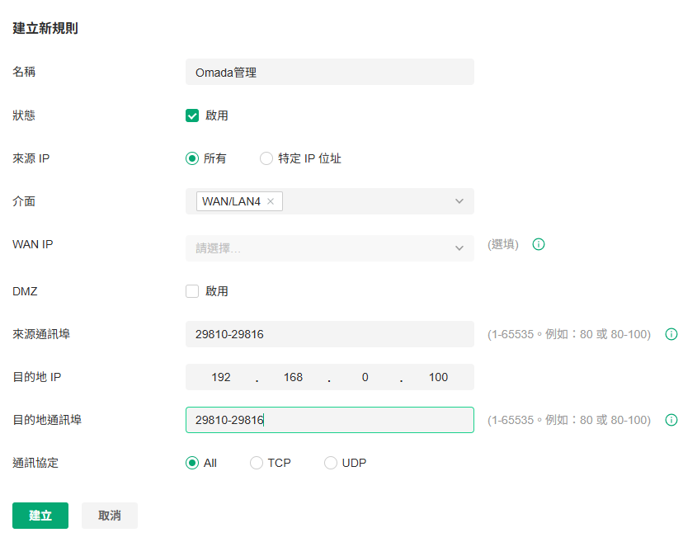Image resolution: width=683 pixels, height=542 pixels.
Task: Click the 名稱 field containing Omada管理
Action: pyautogui.click(x=330, y=72)
